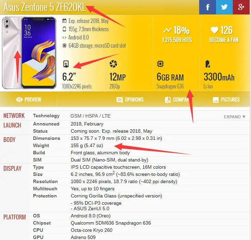The image size is (251, 240).
Task: Click the Build spec label
Action: tap(39, 153)
